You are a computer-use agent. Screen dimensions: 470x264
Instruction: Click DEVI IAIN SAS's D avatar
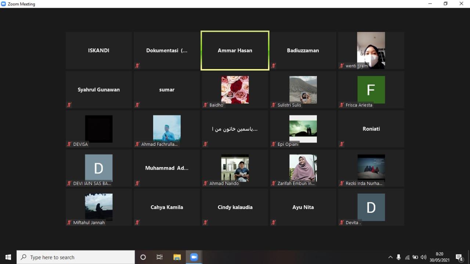[x=99, y=168]
